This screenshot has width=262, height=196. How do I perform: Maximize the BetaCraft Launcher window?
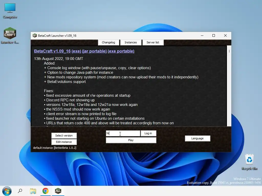[214, 35]
